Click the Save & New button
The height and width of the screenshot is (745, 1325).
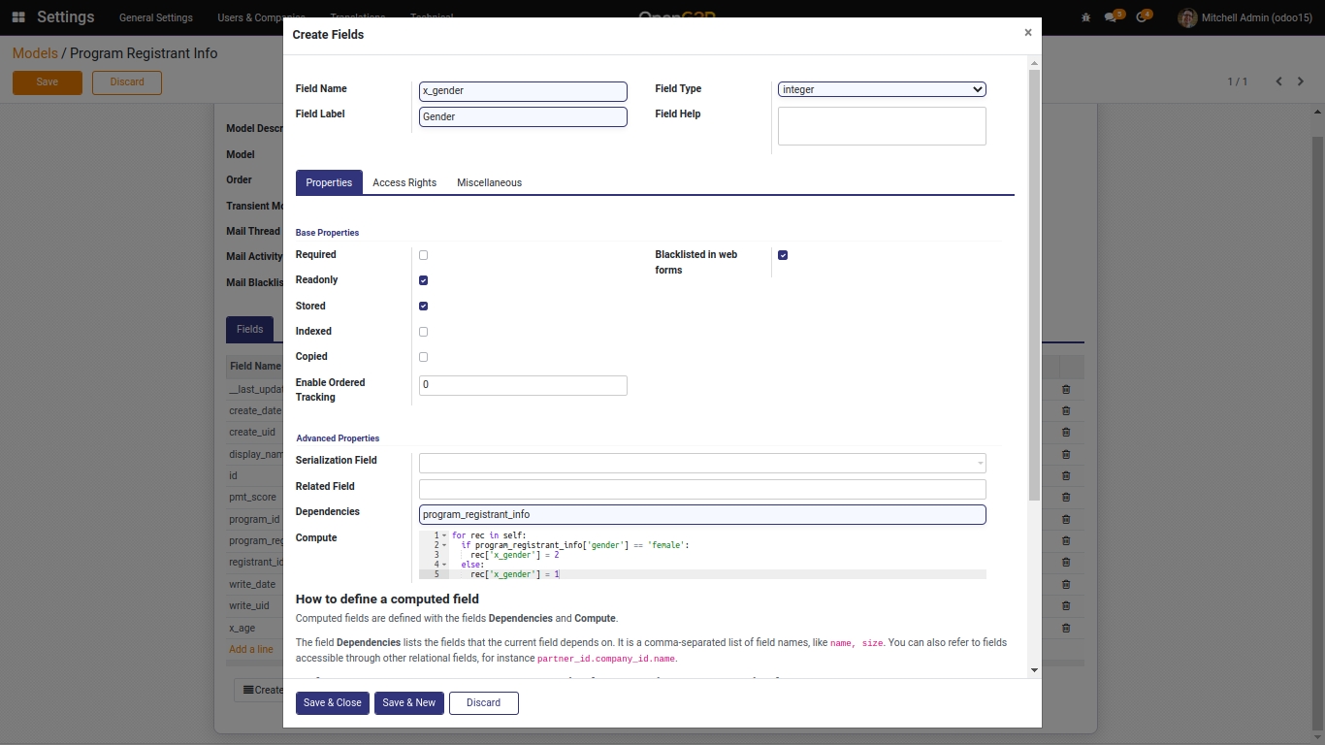point(408,702)
